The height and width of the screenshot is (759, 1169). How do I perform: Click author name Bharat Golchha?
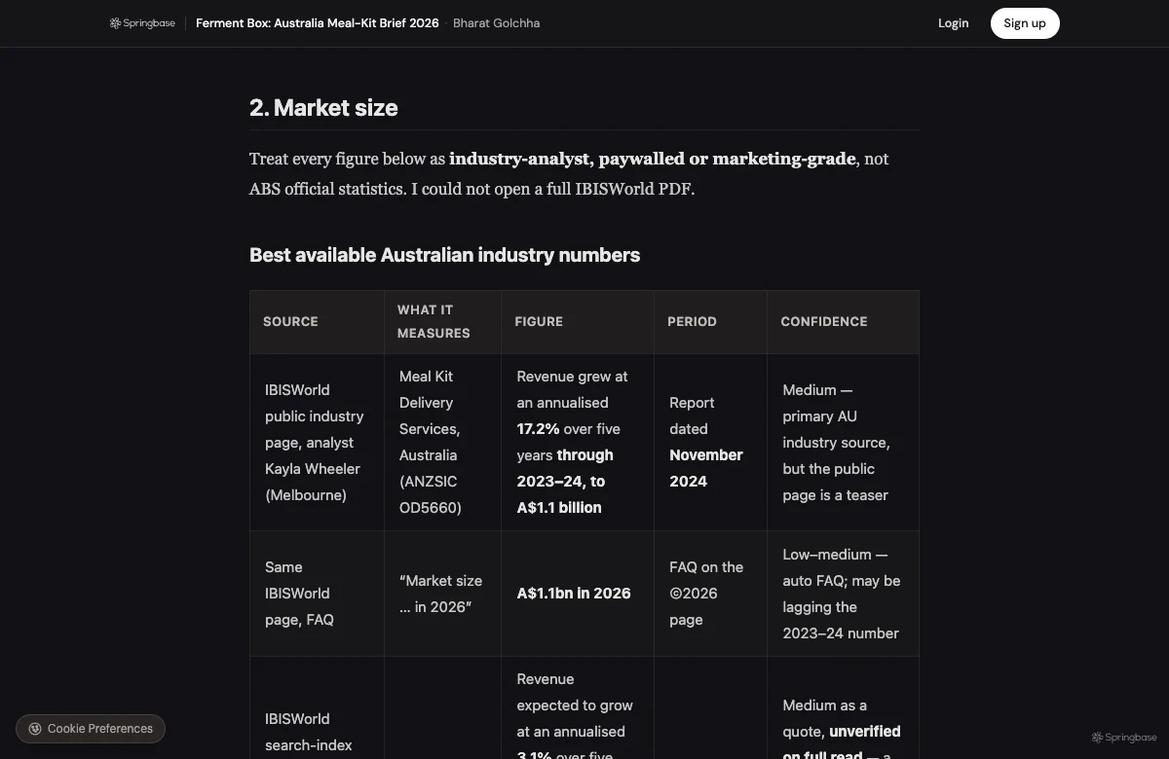[496, 23]
